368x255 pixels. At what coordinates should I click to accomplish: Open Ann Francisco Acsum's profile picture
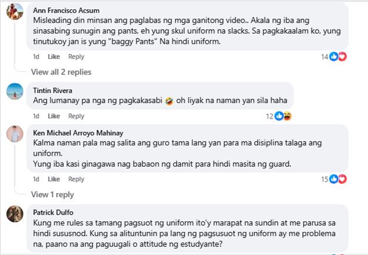[x=15, y=11]
